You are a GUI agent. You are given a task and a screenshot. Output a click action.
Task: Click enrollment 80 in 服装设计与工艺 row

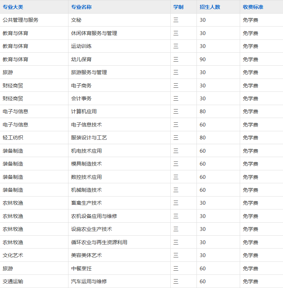[x=203, y=138]
